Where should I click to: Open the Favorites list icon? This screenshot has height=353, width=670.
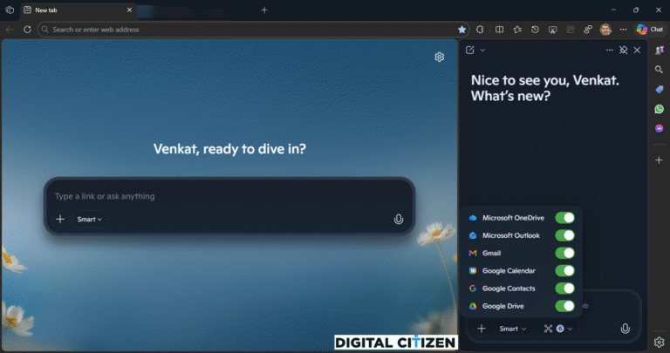pyautogui.click(x=517, y=30)
